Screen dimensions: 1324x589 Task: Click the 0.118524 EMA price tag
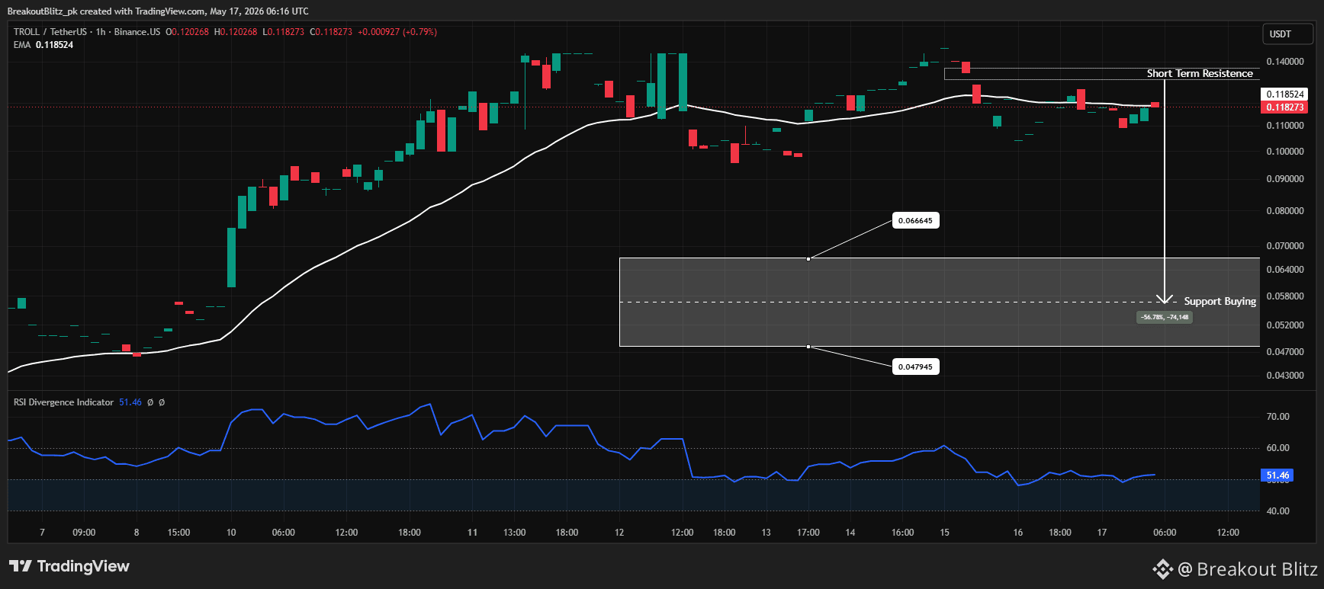(x=1285, y=94)
